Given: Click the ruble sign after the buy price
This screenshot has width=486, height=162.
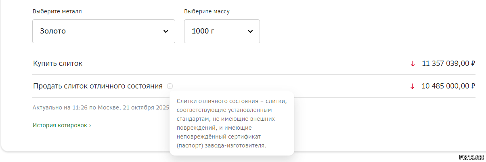Looking at the screenshot, I should pyautogui.click(x=473, y=63).
